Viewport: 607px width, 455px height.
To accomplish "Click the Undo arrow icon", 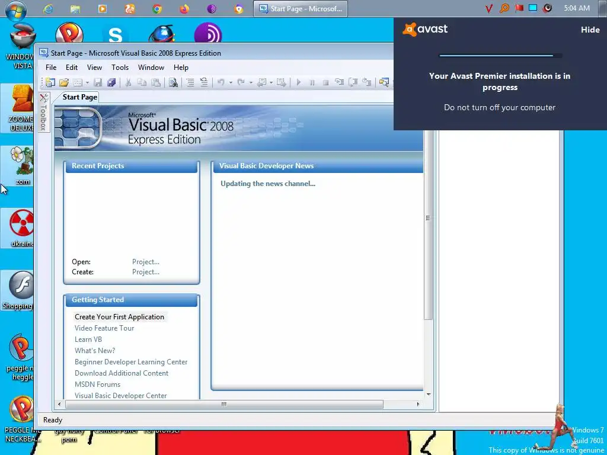I will click(221, 82).
